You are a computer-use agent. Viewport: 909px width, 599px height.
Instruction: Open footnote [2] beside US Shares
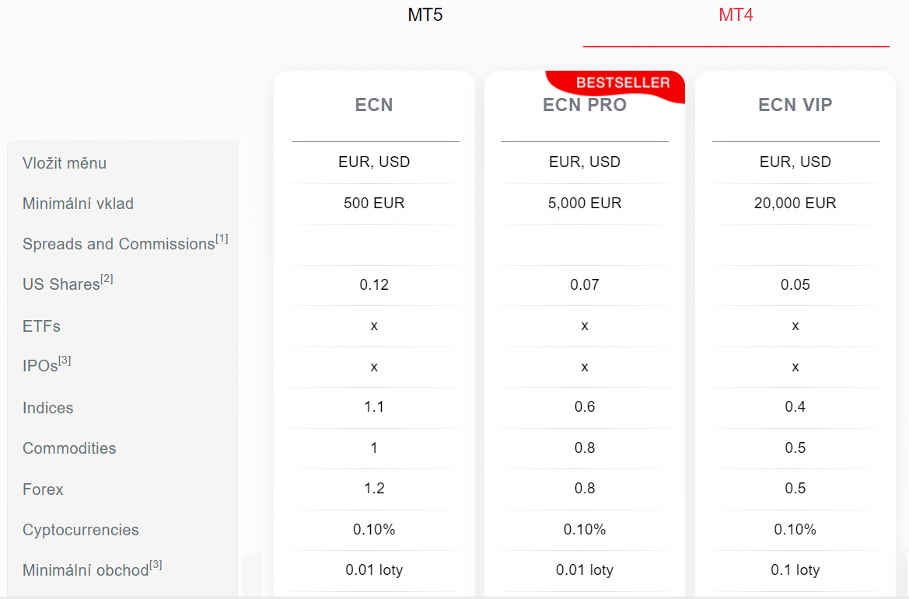pyautogui.click(x=107, y=279)
